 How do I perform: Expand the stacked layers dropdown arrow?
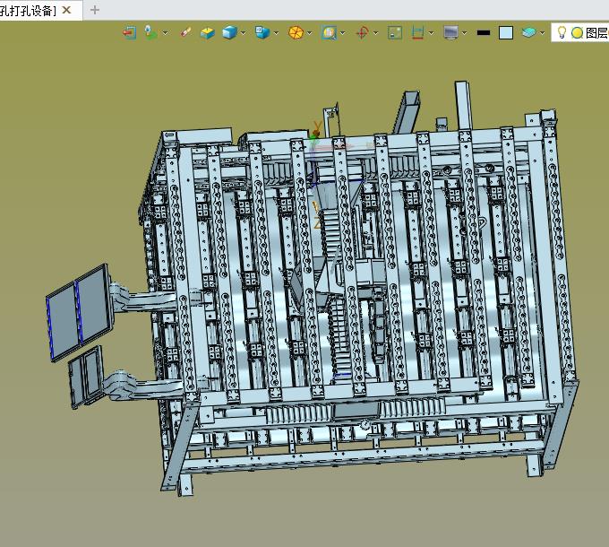(542, 33)
